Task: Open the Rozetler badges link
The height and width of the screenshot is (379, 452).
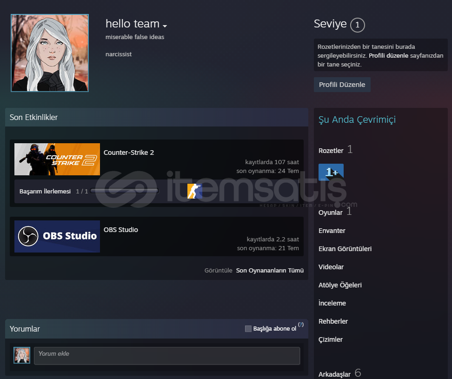Action: click(x=331, y=150)
